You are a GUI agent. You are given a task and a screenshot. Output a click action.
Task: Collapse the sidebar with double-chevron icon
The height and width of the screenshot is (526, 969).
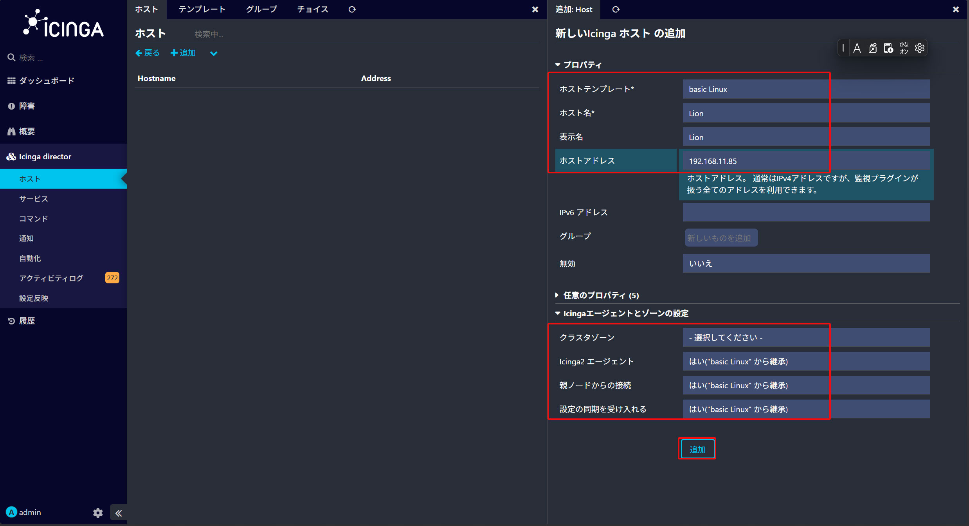tap(119, 513)
